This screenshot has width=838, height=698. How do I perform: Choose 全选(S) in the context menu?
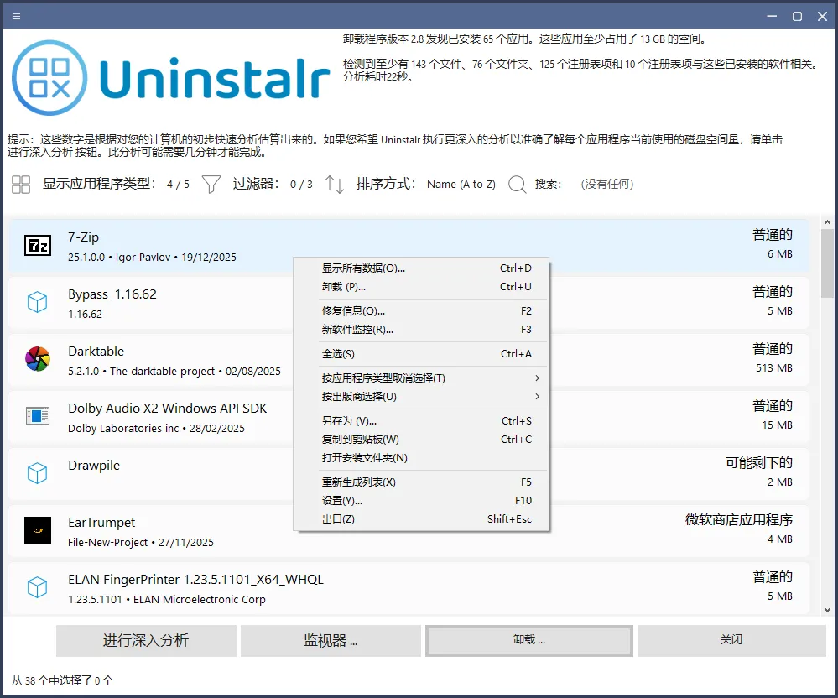click(x=422, y=354)
